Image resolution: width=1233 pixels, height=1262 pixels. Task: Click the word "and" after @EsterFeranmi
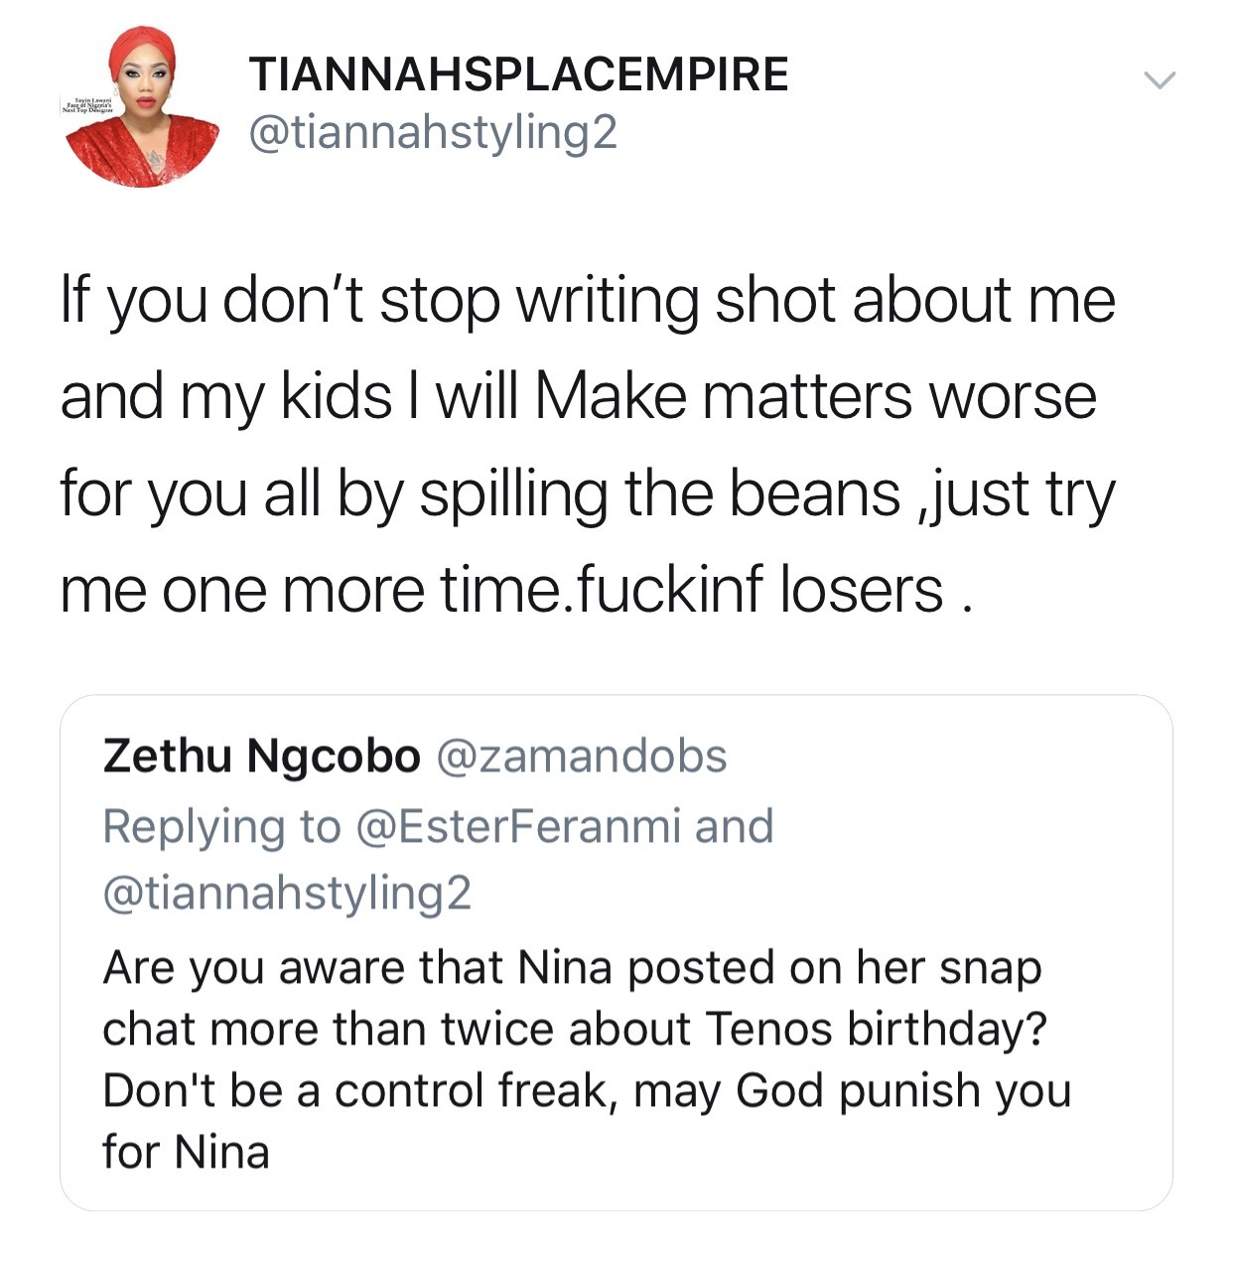[734, 826]
